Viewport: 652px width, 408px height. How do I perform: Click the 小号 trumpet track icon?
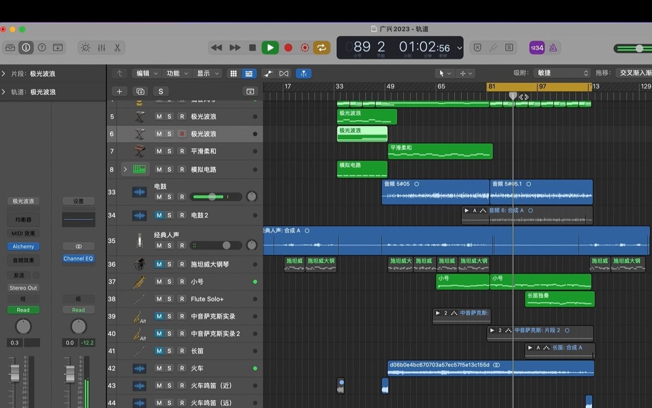[x=139, y=282]
